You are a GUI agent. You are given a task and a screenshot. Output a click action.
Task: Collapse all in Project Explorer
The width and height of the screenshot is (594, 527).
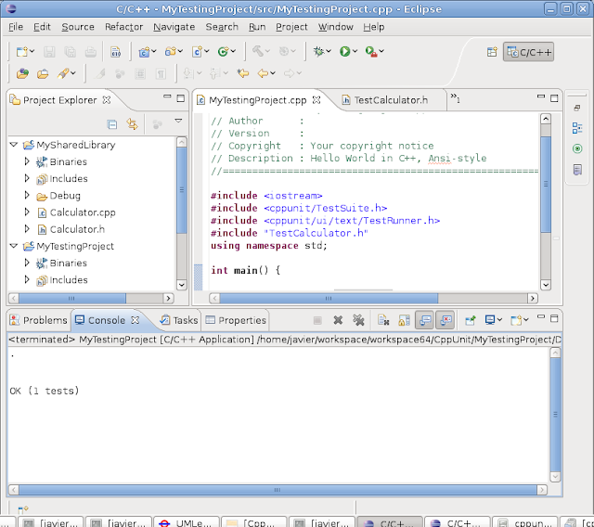[112, 123]
